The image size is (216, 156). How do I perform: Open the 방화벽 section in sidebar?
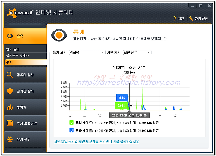pos(25,107)
